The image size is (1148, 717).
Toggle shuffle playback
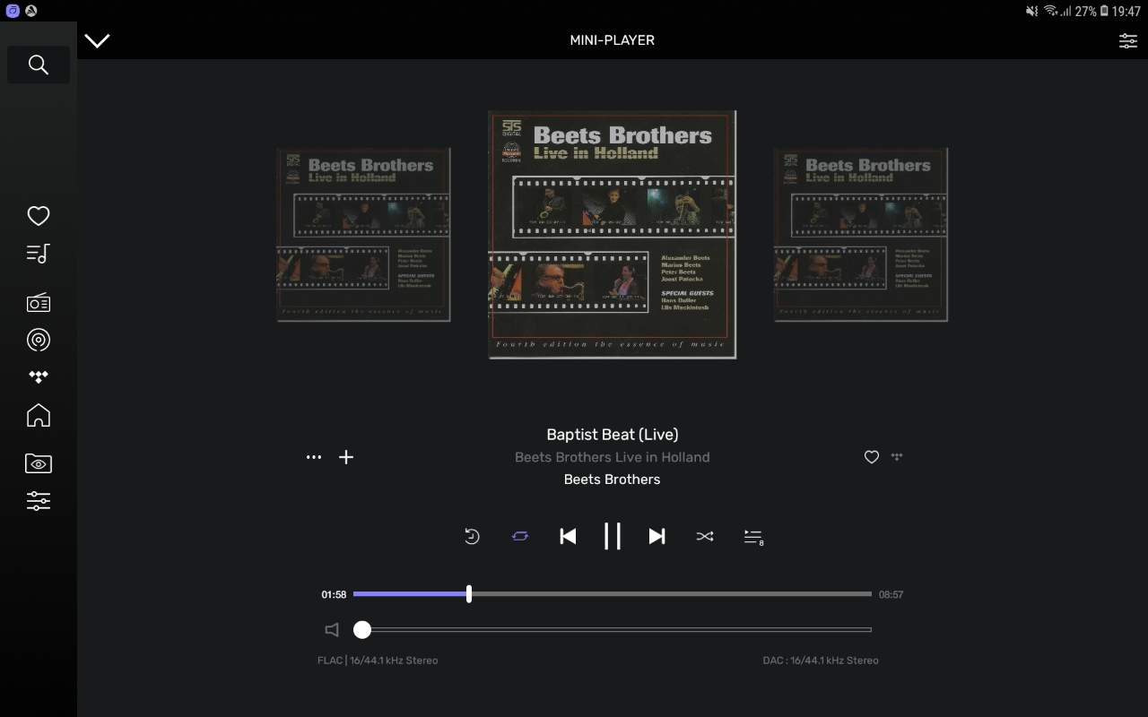(705, 536)
